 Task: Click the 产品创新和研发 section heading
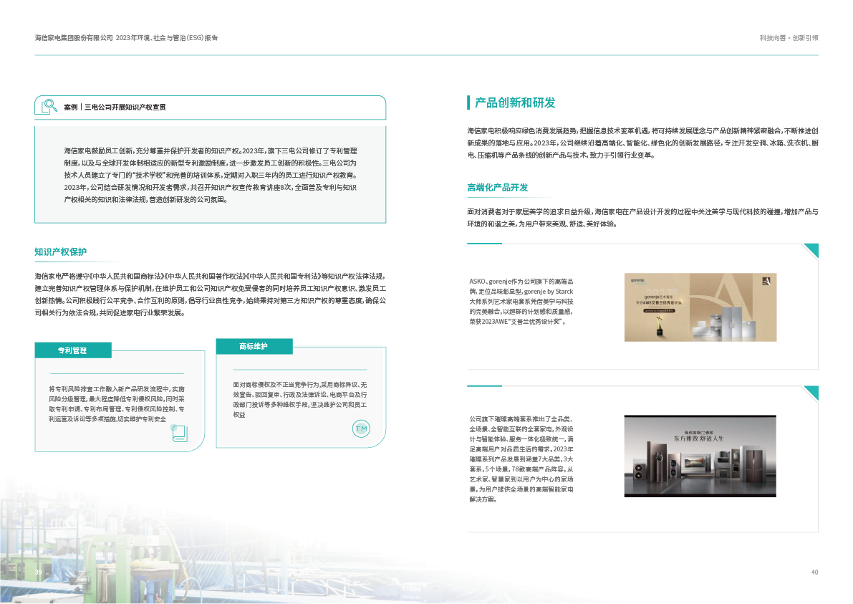pyautogui.click(x=515, y=102)
